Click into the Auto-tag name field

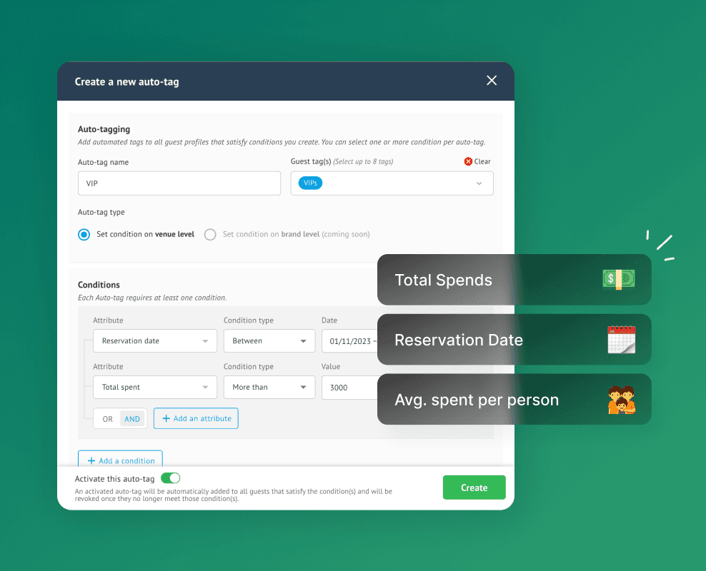tap(179, 183)
